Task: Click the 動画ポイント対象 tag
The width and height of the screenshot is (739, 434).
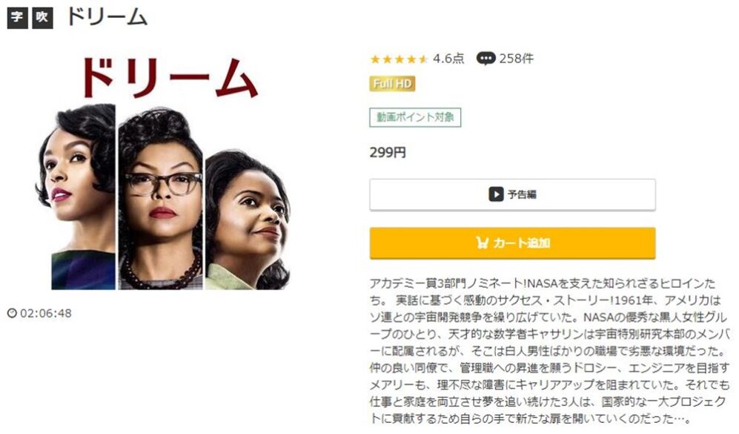Action: pos(415,117)
